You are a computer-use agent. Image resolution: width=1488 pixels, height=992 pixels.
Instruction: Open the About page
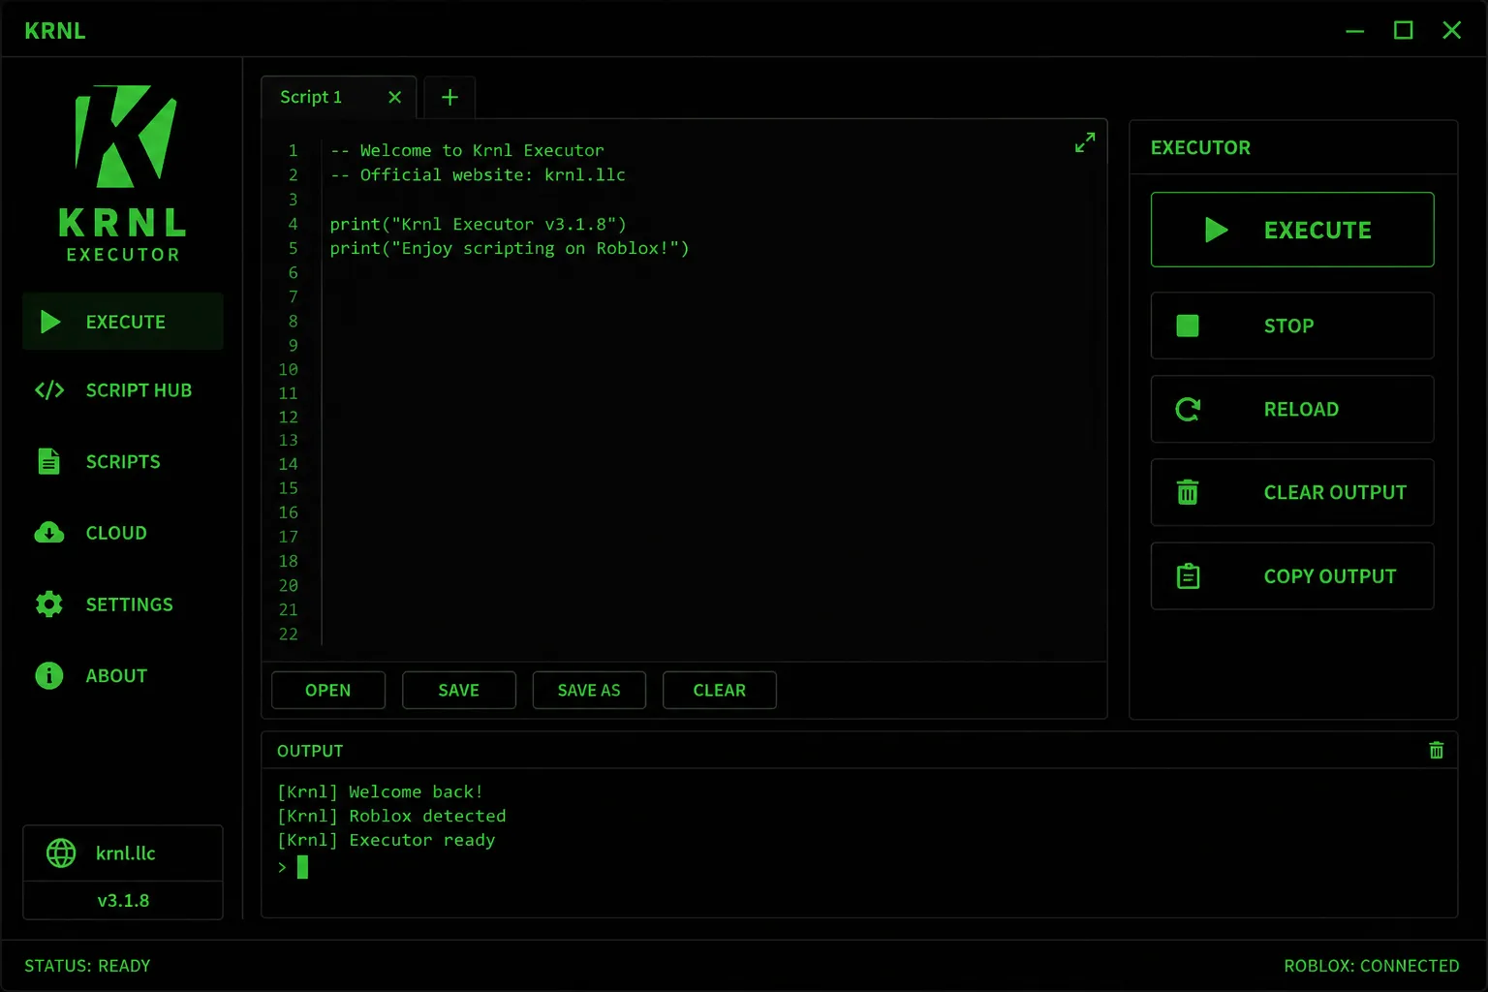tap(123, 675)
